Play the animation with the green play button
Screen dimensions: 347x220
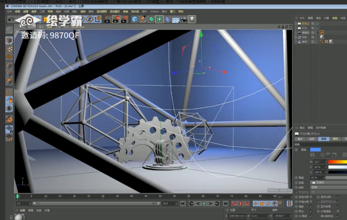pyautogui.click(x=204, y=204)
